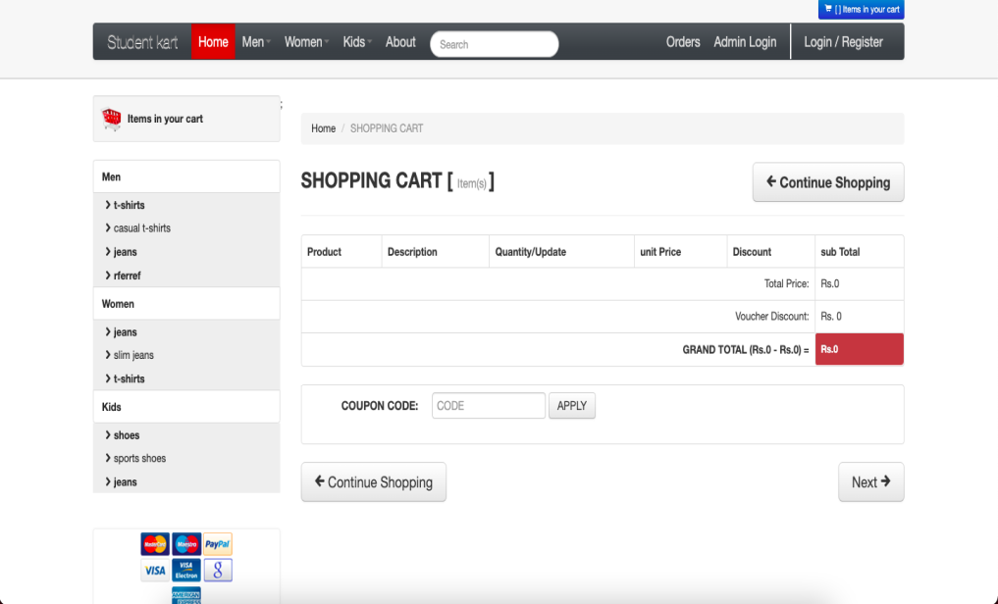The height and width of the screenshot is (604, 998).
Task: Click Home in the breadcrumb trail
Action: pyautogui.click(x=323, y=128)
